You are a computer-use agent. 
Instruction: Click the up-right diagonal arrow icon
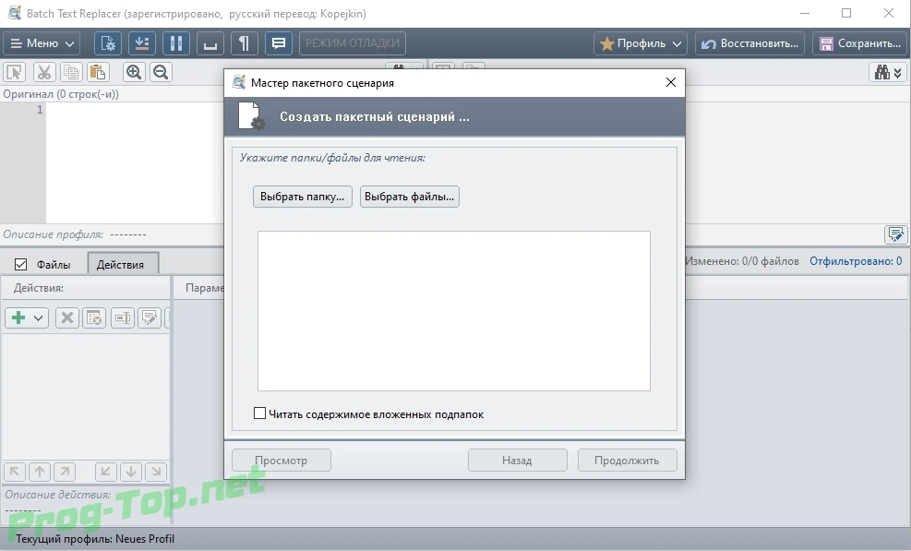click(x=65, y=472)
